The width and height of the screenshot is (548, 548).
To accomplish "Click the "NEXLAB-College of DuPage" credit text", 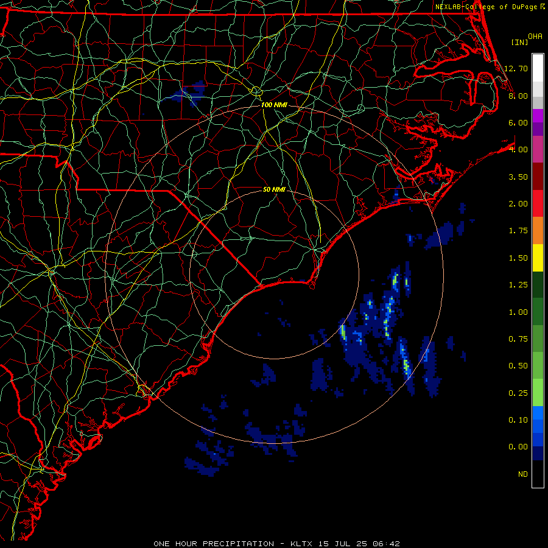I will click(x=486, y=7).
